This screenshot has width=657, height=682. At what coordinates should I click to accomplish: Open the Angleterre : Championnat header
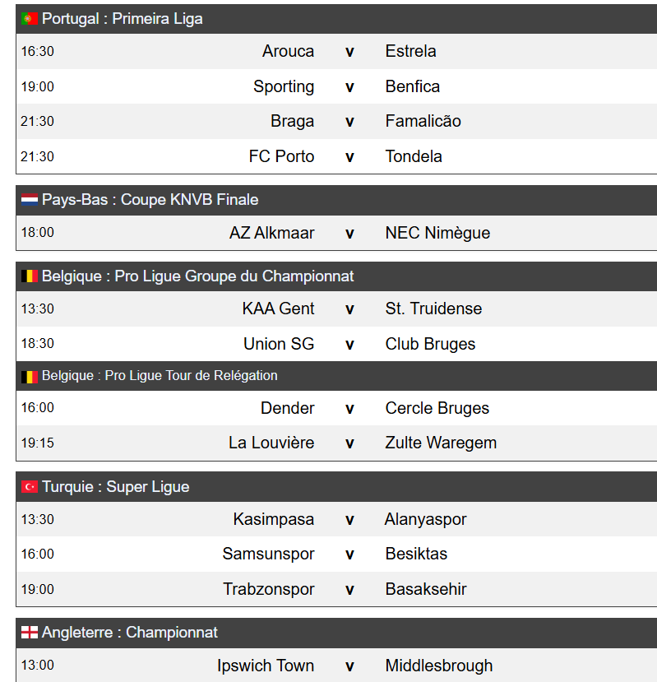[130, 633]
